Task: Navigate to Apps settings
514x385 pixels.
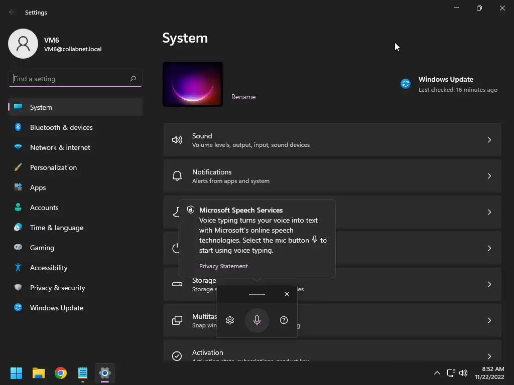Action: [x=75, y=187]
